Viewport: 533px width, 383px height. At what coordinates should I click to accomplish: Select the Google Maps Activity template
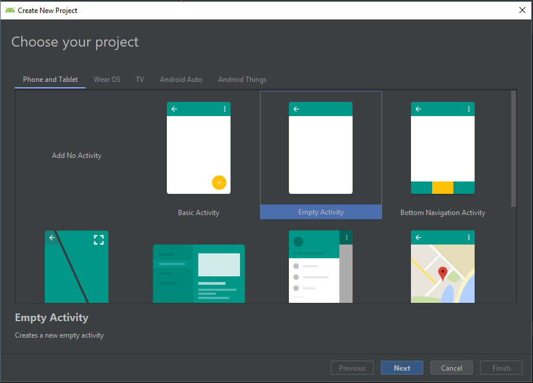click(443, 266)
